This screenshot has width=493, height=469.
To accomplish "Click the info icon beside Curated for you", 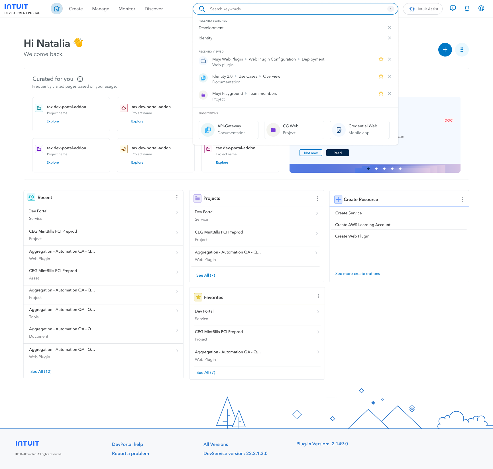I will pos(80,79).
